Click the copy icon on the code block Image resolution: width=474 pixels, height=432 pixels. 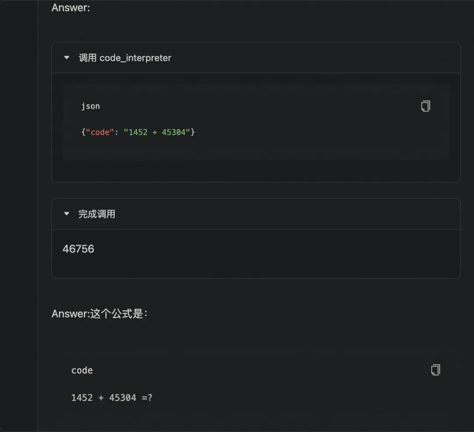pos(435,370)
